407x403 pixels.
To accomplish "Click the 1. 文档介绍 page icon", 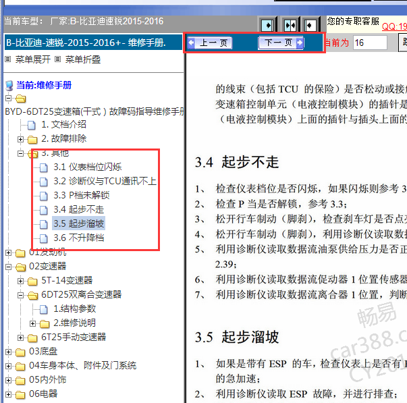I will 32,125.
